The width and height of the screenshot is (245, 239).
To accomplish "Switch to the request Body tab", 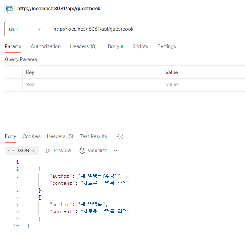I will pos(115,46).
